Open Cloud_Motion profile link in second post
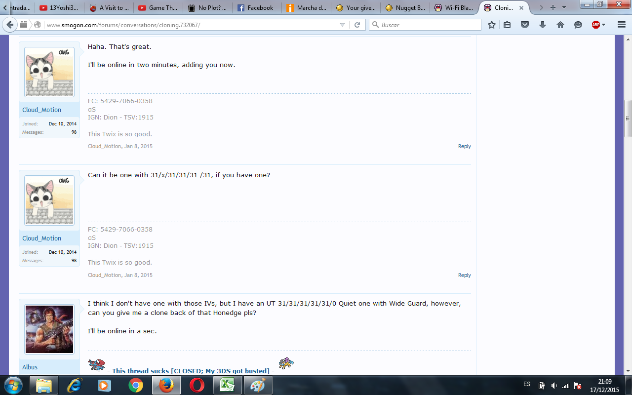This screenshot has width=632, height=395. (x=42, y=238)
